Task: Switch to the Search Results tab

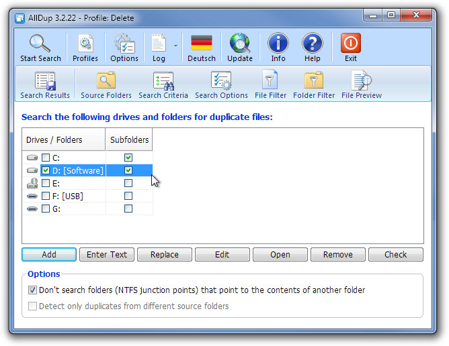Action: (45, 85)
